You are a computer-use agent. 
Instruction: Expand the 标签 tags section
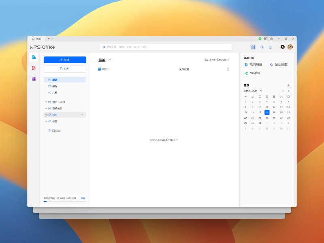click(46, 121)
